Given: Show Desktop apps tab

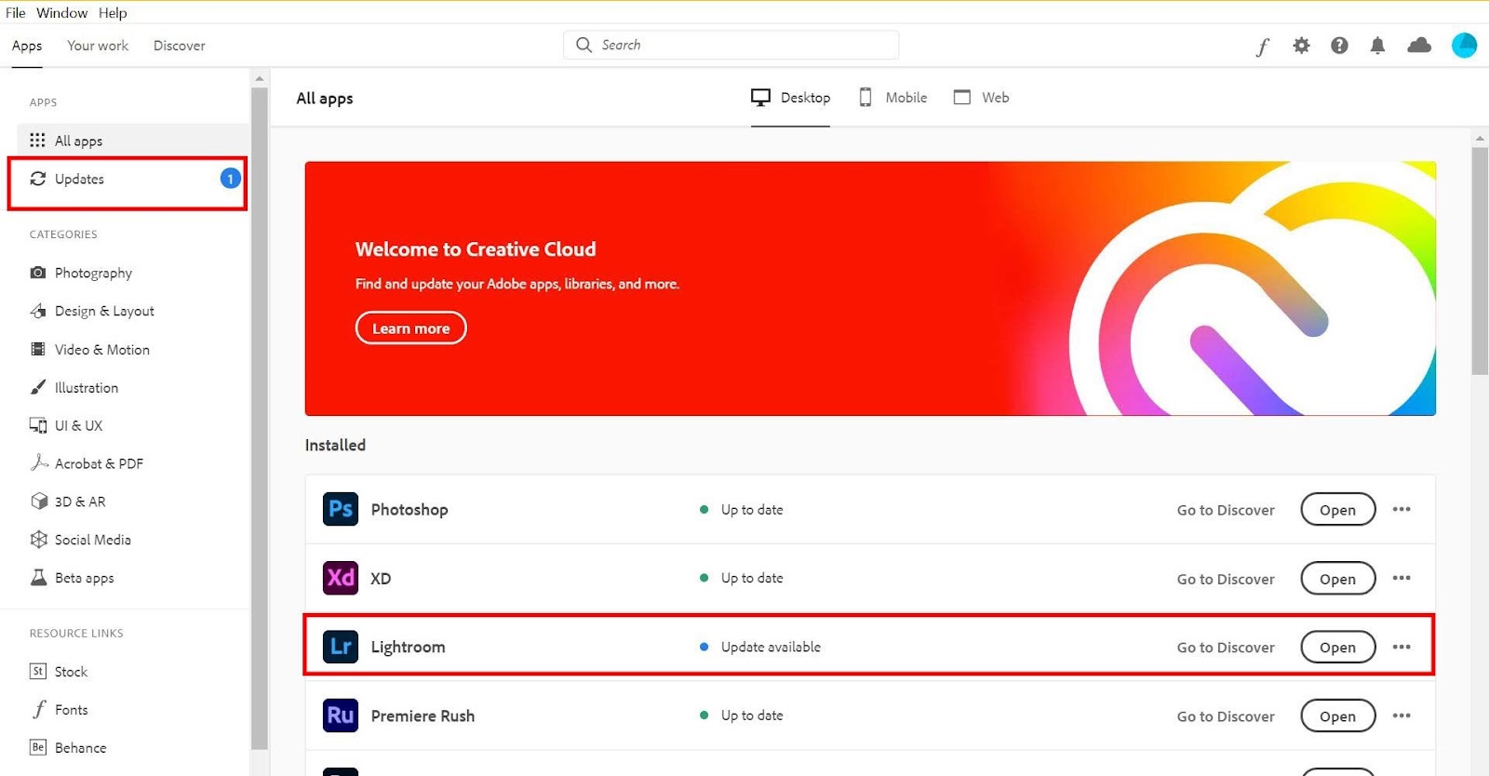Looking at the screenshot, I should tap(791, 98).
